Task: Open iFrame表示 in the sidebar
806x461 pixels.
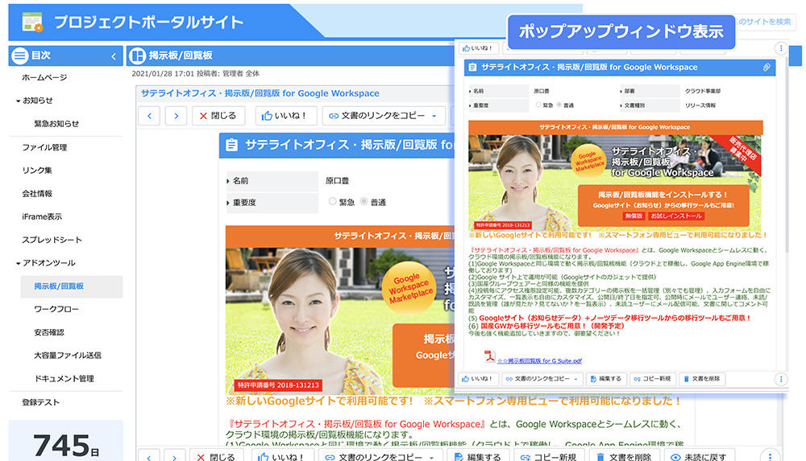Action: [x=42, y=216]
